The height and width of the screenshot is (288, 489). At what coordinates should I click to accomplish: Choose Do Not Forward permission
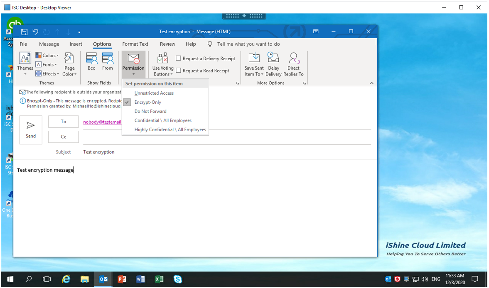click(165, 111)
